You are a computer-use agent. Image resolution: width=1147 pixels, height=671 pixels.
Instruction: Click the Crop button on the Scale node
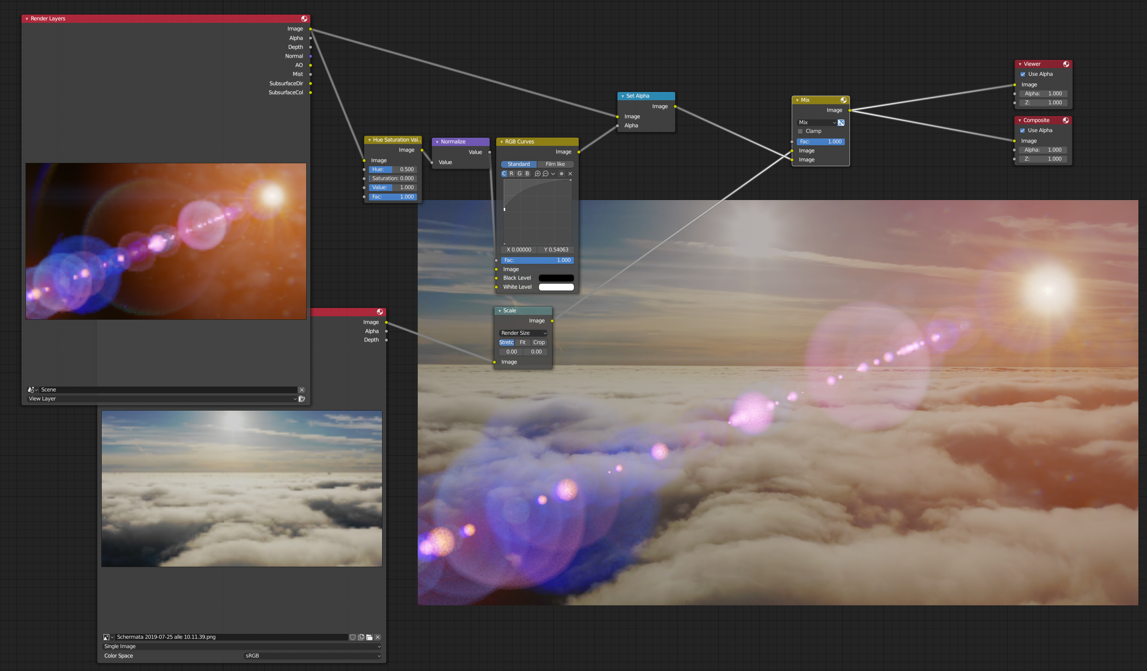pyautogui.click(x=539, y=342)
